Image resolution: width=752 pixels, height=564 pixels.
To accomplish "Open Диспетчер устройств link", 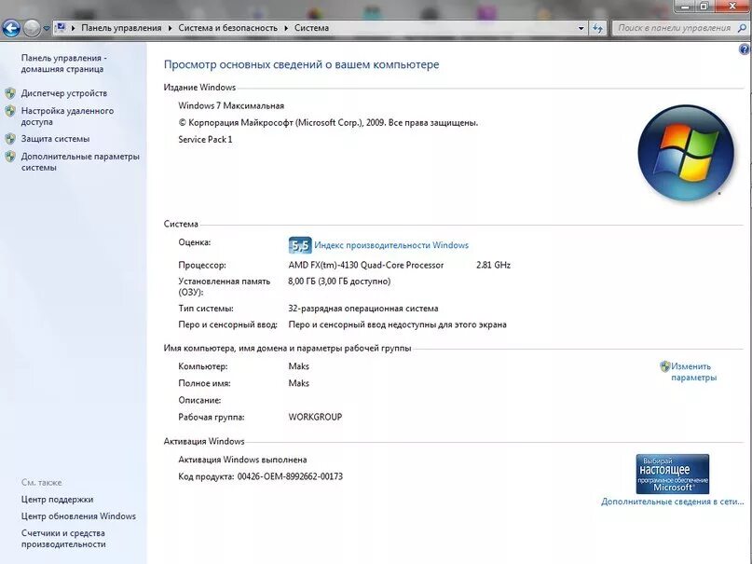I will [x=63, y=93].
